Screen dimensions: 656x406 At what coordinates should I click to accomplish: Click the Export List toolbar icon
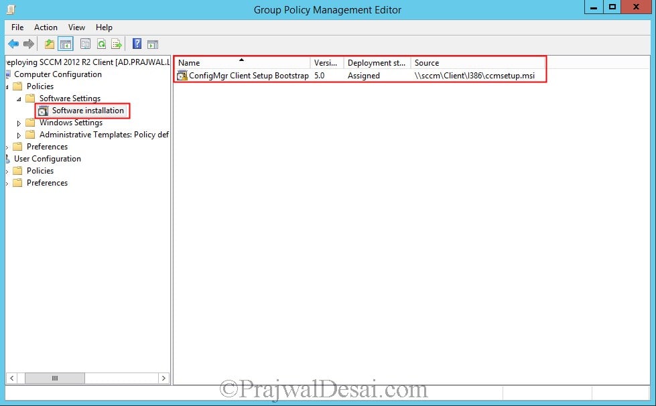coord(117,44)
